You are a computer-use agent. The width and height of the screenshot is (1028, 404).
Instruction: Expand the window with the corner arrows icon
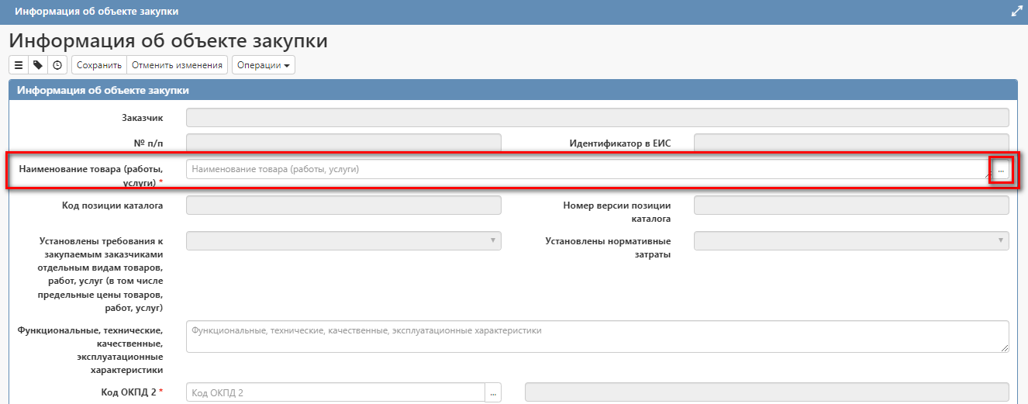click(x=1016, y=12)
